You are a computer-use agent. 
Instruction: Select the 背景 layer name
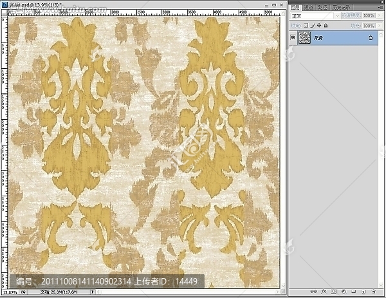[x=318, y=38]
